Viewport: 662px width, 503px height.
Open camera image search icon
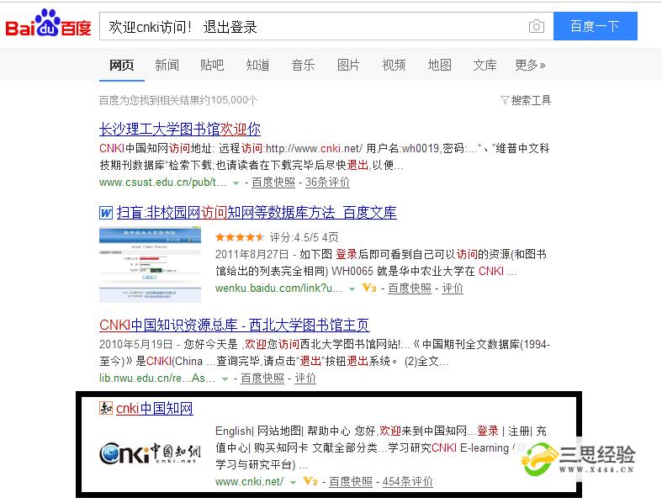[536, 27]
